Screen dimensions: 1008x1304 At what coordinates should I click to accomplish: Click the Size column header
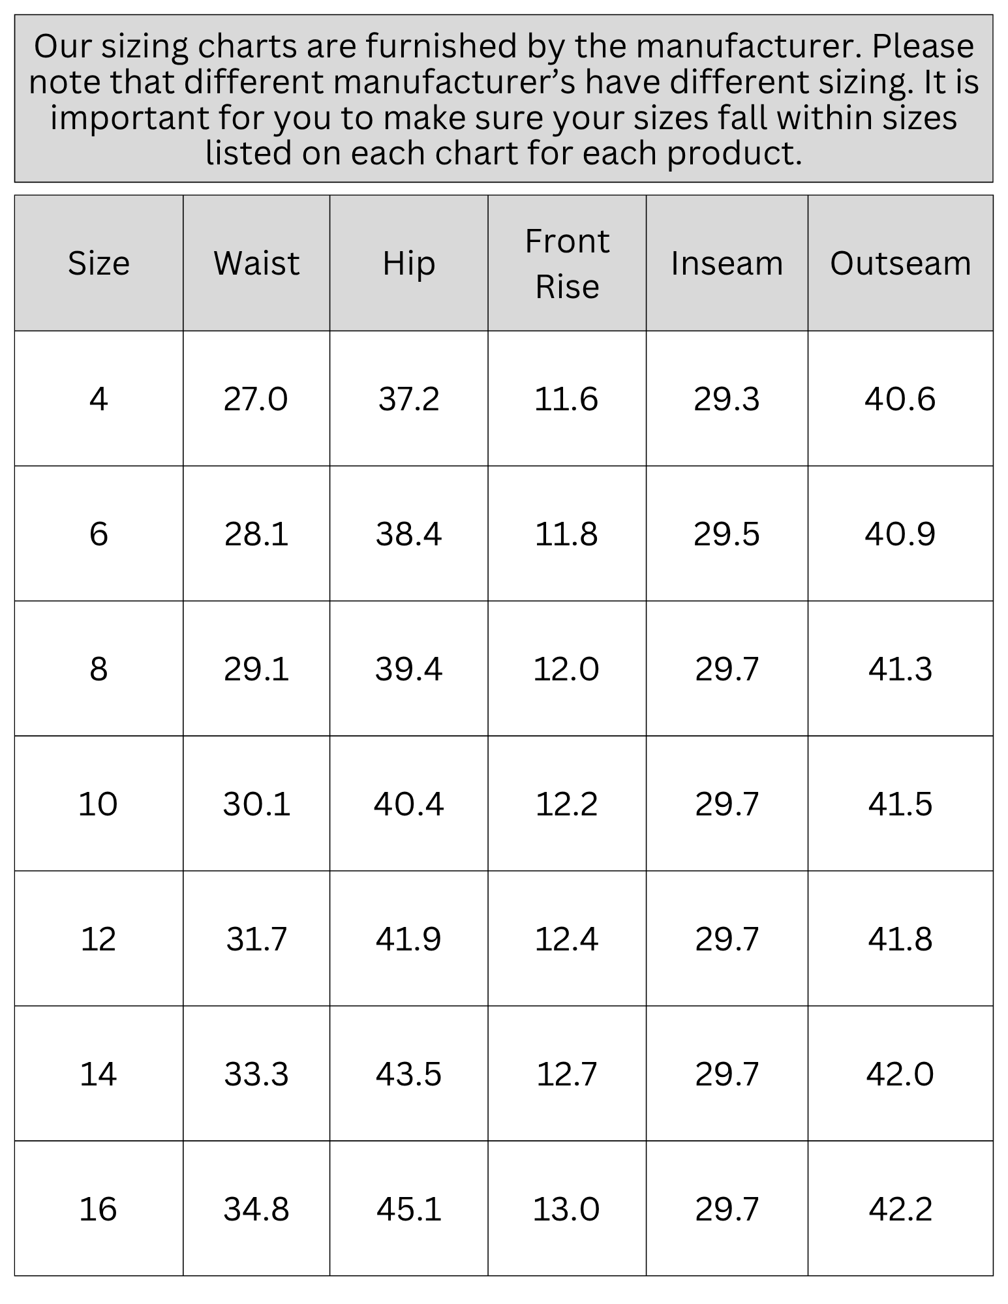[99, 263]
